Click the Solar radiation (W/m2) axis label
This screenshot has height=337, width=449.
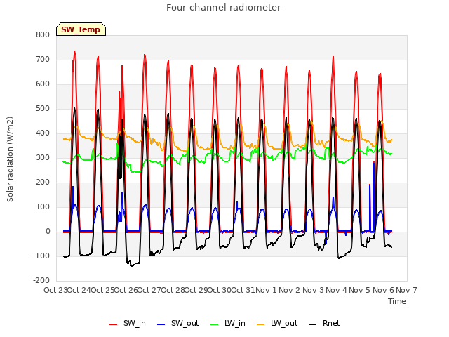10,159
